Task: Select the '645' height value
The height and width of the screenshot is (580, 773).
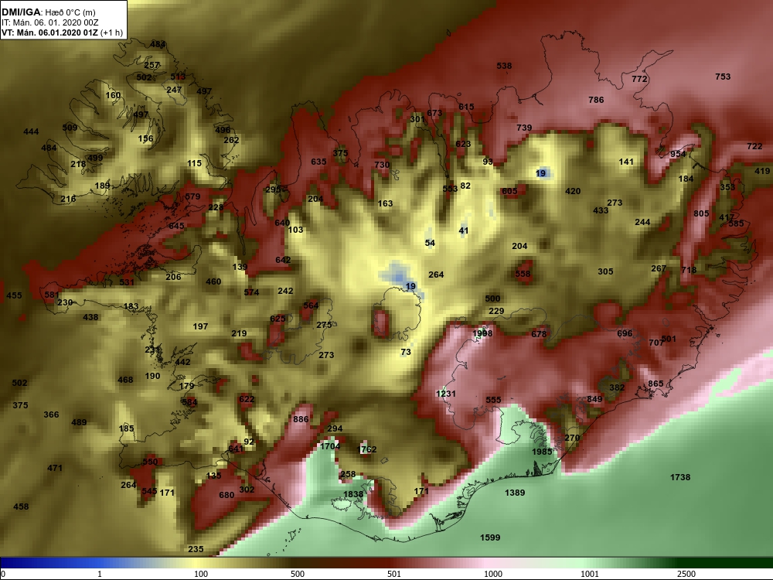Action: point(176,226)
